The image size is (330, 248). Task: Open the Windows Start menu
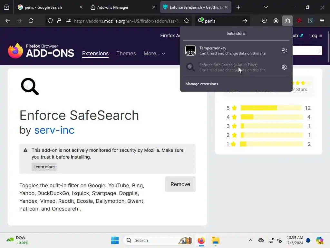pos(115,240)
